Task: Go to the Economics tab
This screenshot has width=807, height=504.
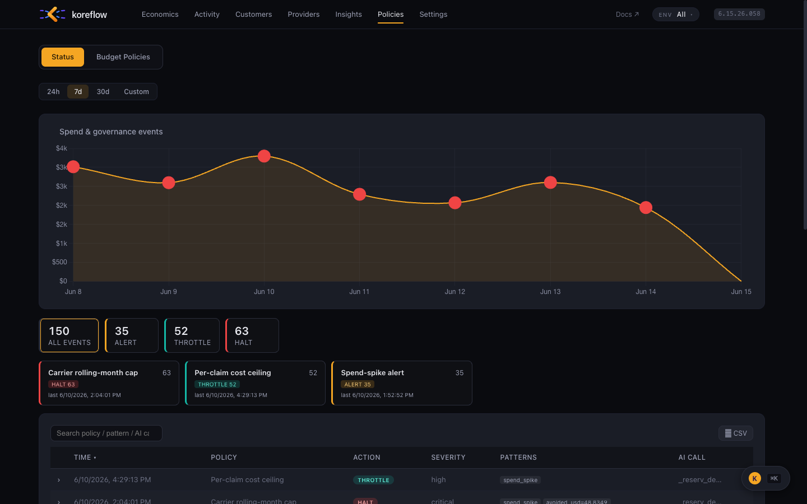Action: pos(160,15)
